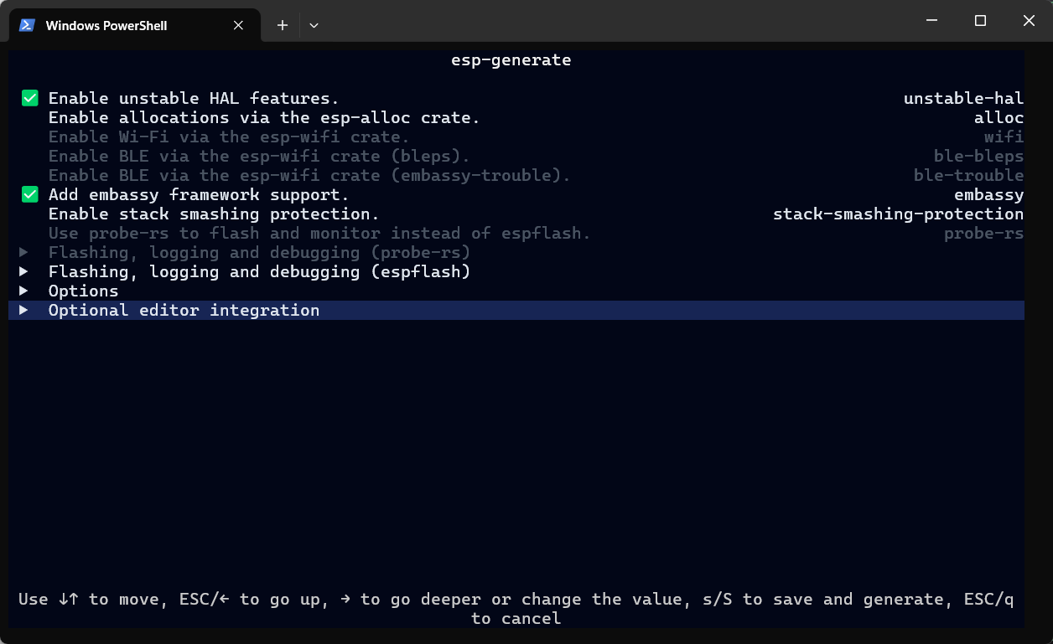Screen dimensions: 1053x644
Task: Click the unstable-hal feature label
Action: [963, 99]
